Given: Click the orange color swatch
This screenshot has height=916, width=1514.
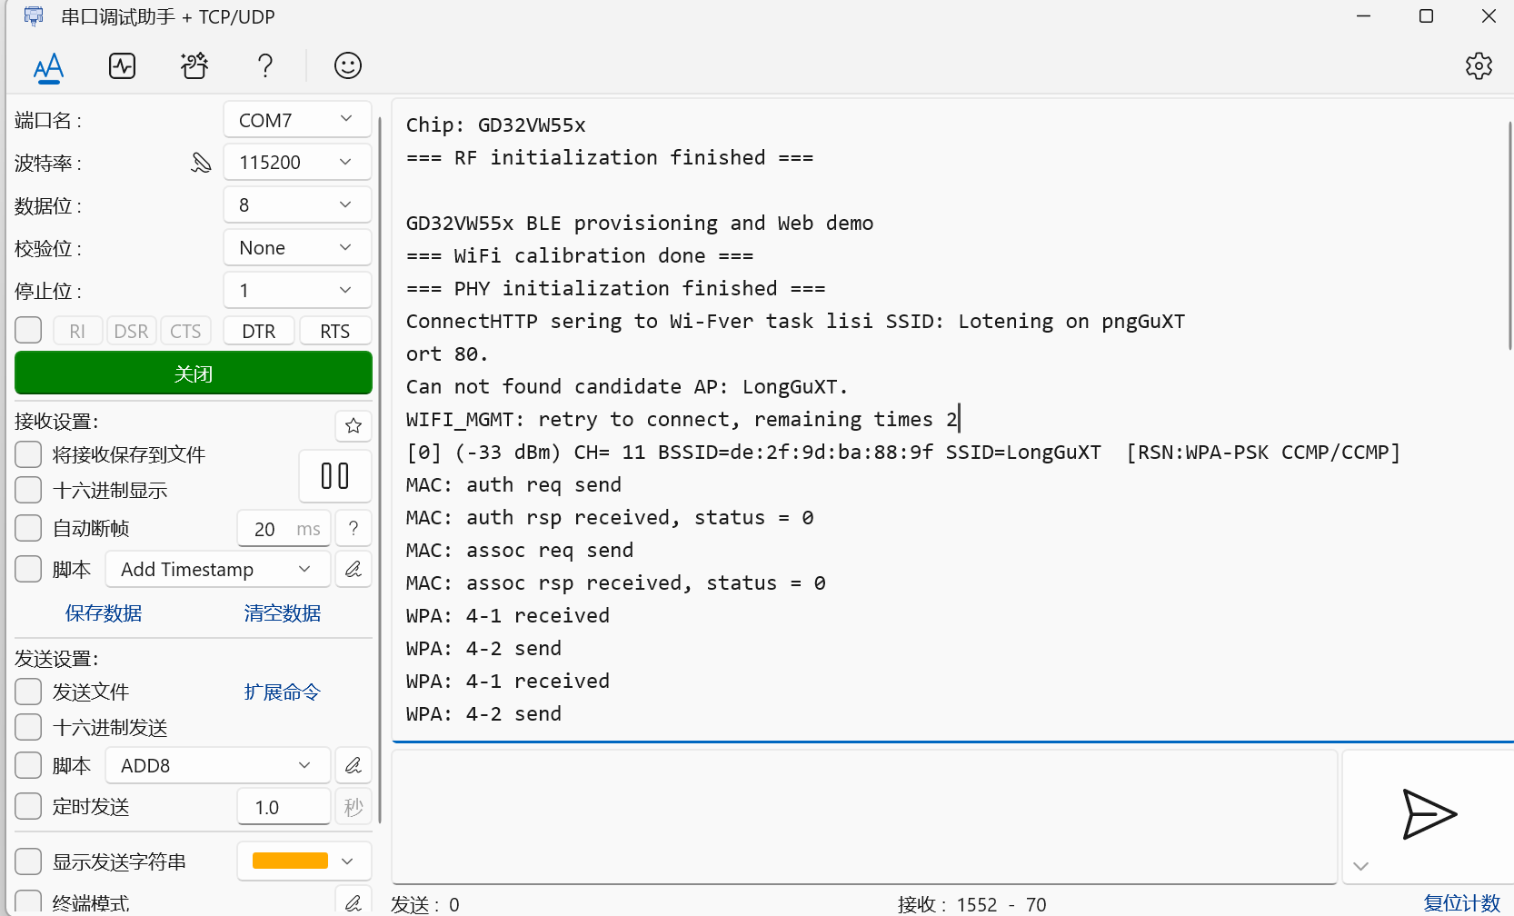Looking at the screenshot, I should pos(290,861).
